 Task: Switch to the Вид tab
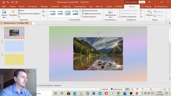(x=91, y=6)
